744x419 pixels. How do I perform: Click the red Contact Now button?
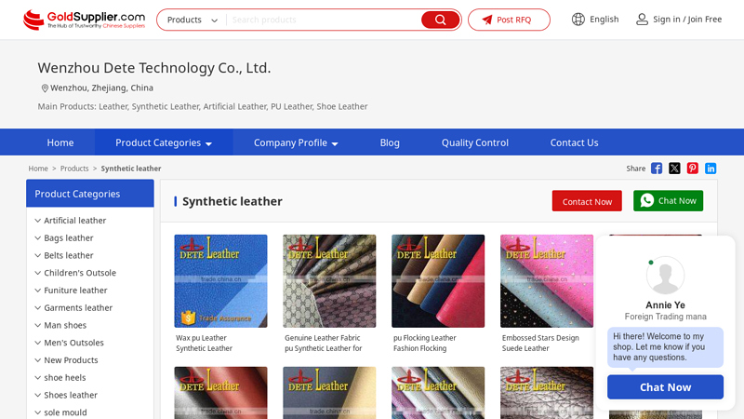pos(587,201)
